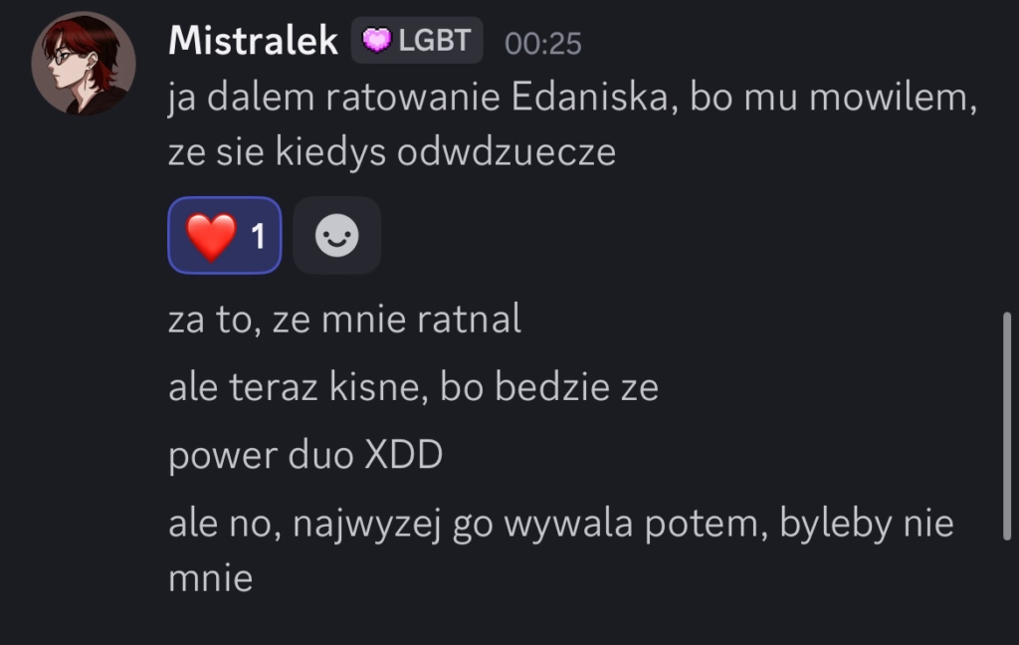Click the purple pixel heart tag icon
The image size is (1019, 645).
tap(376, 41)
